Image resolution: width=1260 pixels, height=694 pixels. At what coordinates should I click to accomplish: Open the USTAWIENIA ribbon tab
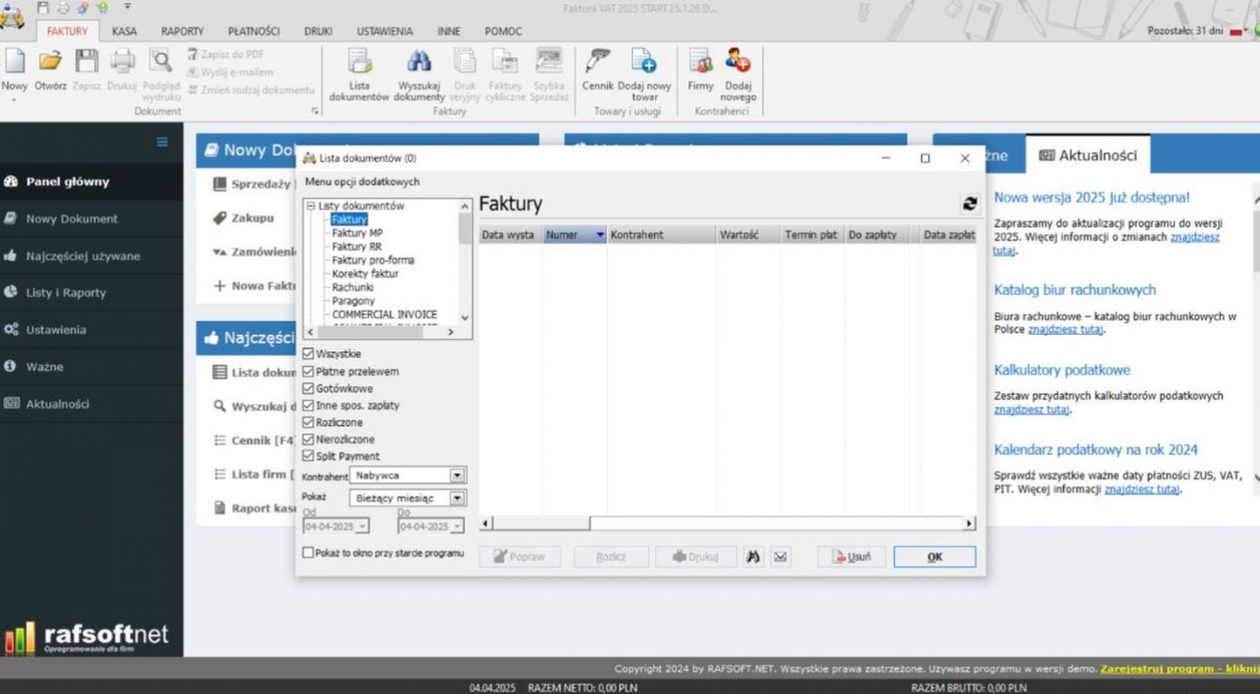pyautogui.click(x=384, y=31)
